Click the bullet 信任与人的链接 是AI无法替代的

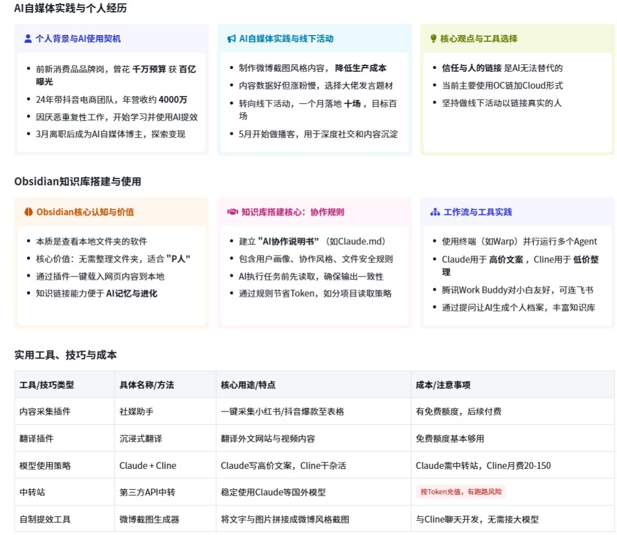(502, 68)
